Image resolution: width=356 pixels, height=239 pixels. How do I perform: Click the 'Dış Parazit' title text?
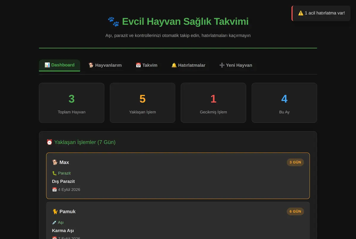click(63, 181)
